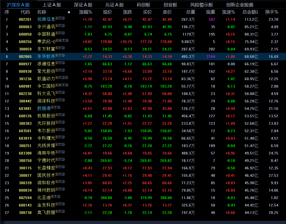Click the white dot beside 名称 header
The width and height of the screenshot is (286, 224).
coord(69,12)
